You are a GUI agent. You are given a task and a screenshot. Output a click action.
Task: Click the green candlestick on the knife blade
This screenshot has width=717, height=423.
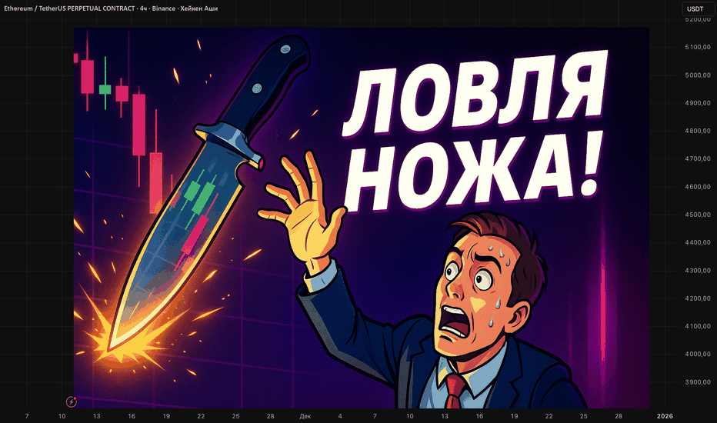coord(200,191)
